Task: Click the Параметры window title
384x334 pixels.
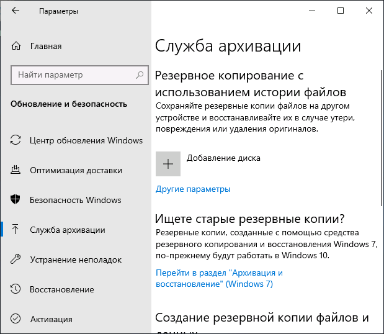Action: coord(58,11)
